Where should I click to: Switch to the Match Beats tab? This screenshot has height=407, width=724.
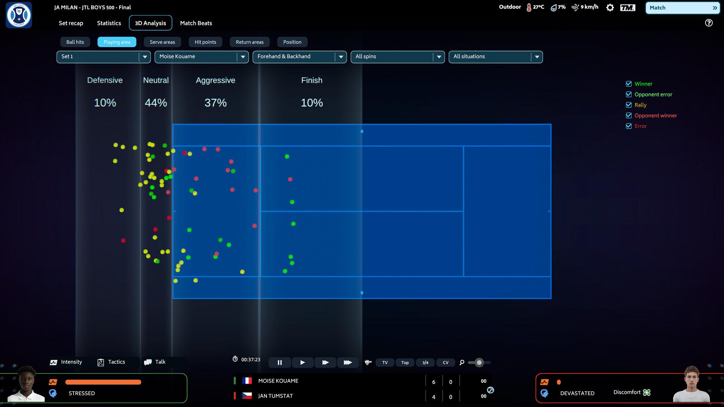pyautogui.click(x=196, y=23)
